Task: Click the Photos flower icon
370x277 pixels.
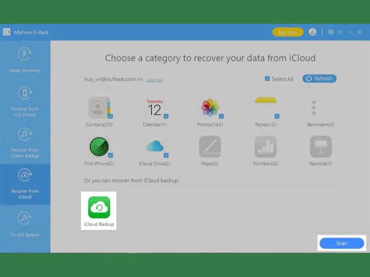Action: [210, 108]
